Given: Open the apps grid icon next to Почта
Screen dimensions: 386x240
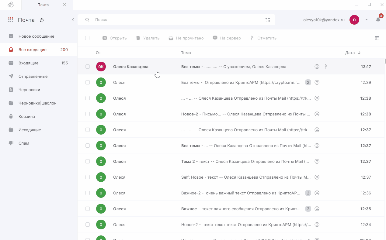Looking at the screenshot, I should pos(11,20).
